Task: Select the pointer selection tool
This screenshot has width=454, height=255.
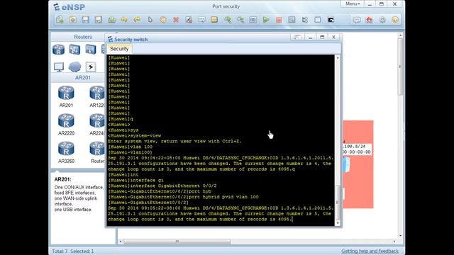Action: (x=150, y=20)
